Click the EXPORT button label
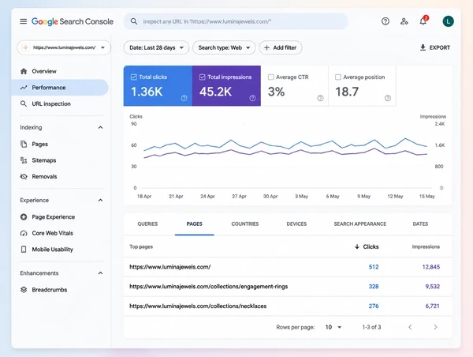Screen dimensions: 473x357 coord(440,47)
